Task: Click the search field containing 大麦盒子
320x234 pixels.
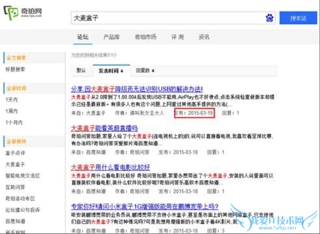Action: 173,18
